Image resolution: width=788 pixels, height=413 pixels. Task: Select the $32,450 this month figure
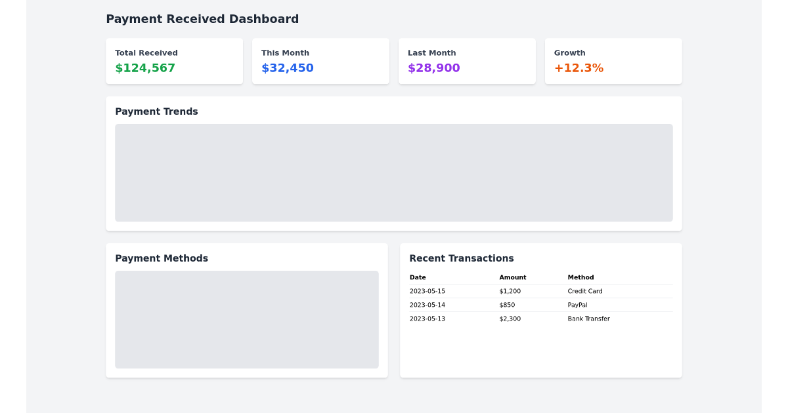click(287, 68)
